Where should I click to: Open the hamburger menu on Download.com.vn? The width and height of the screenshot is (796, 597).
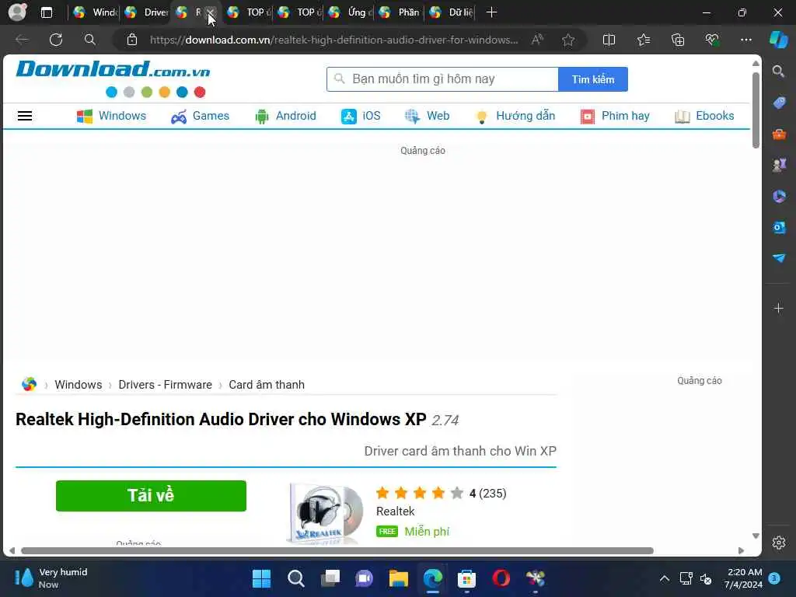coord(25,117)
